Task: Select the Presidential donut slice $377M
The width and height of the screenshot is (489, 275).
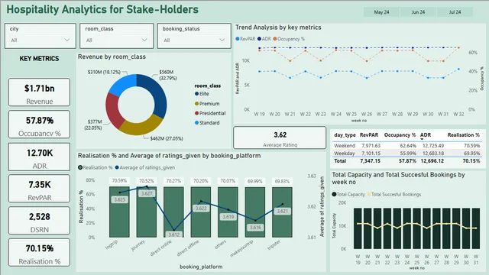Action: point(113,111)
